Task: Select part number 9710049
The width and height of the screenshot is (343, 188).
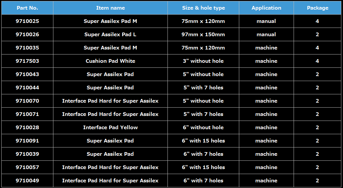Action: point(27,181)
